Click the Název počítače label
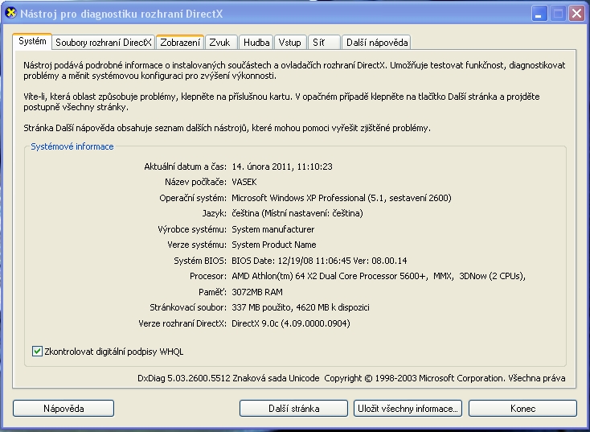This screenshot has width=590, height=432. [195, 183]
